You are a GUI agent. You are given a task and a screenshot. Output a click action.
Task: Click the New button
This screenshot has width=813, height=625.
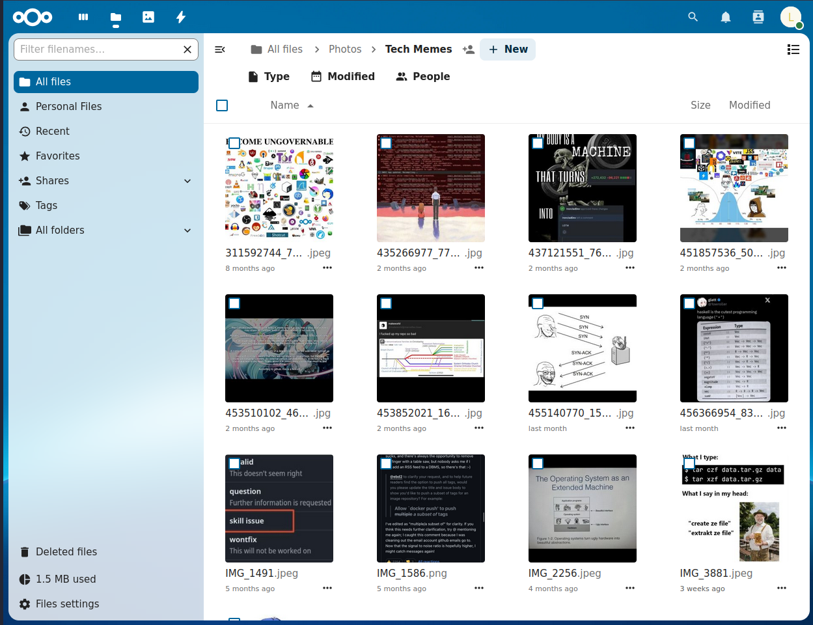coord(508,49)
